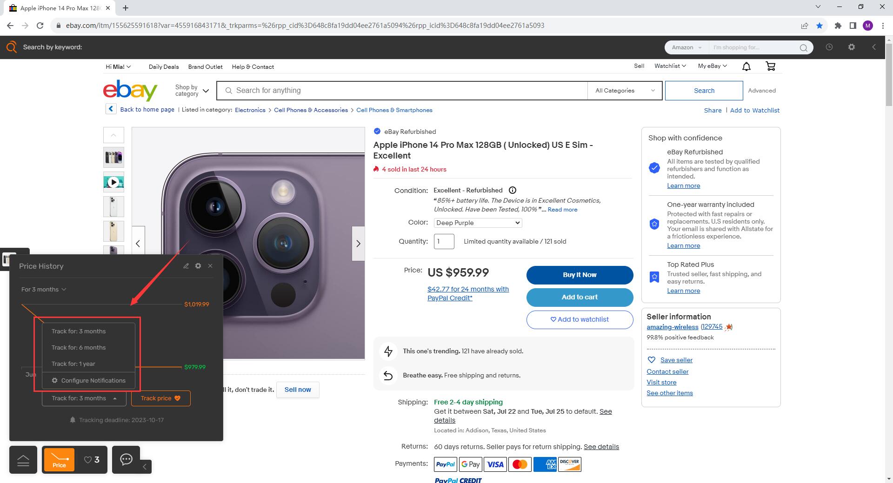Open the PayPal Credit financing link
Screen dimensions: 893x483
point(468,293)
